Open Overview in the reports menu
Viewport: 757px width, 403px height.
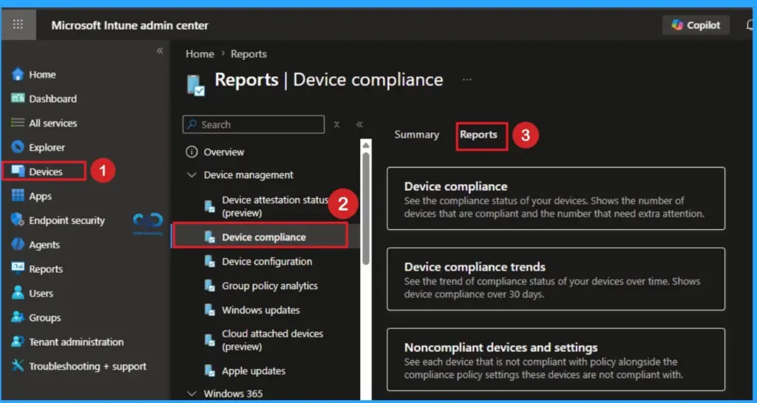point(223,152)
